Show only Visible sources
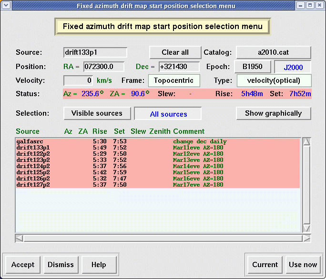 click(97, 113)
